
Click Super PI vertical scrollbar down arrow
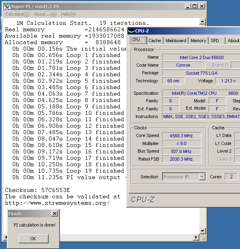coord(202,231)
